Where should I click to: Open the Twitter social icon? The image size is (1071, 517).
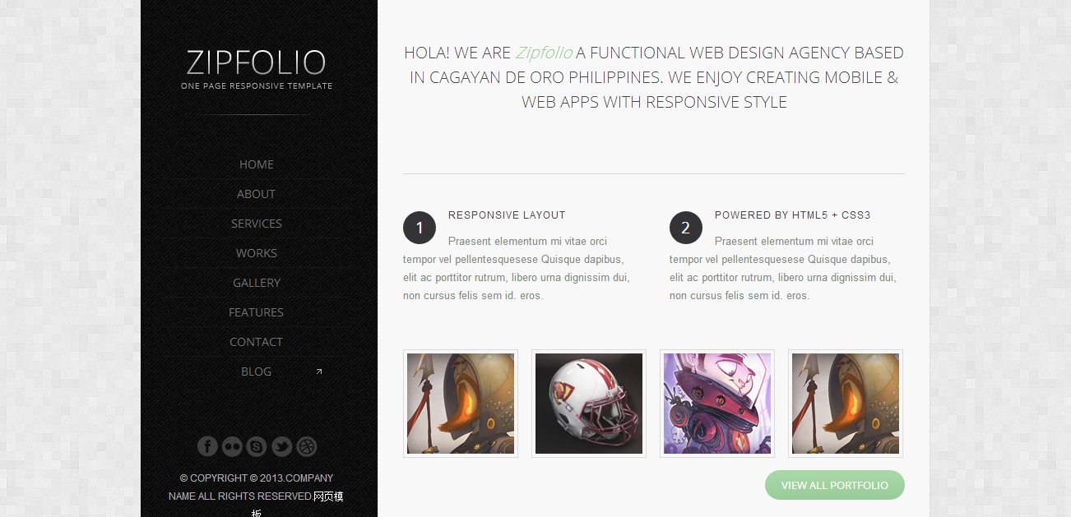(x=281, y=446)
